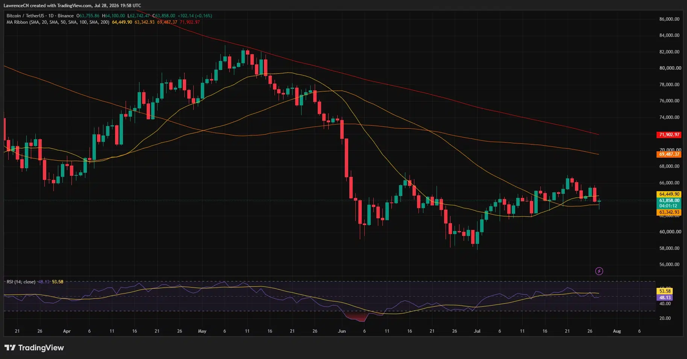Screen dimensions: 687x359
Task: Click the 53.58 value in RSI legend
Action: tap(58, 282)
